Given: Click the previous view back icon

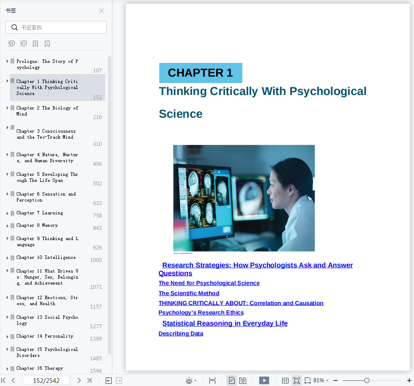Looking at the screenshot, I should coord(109,380).
